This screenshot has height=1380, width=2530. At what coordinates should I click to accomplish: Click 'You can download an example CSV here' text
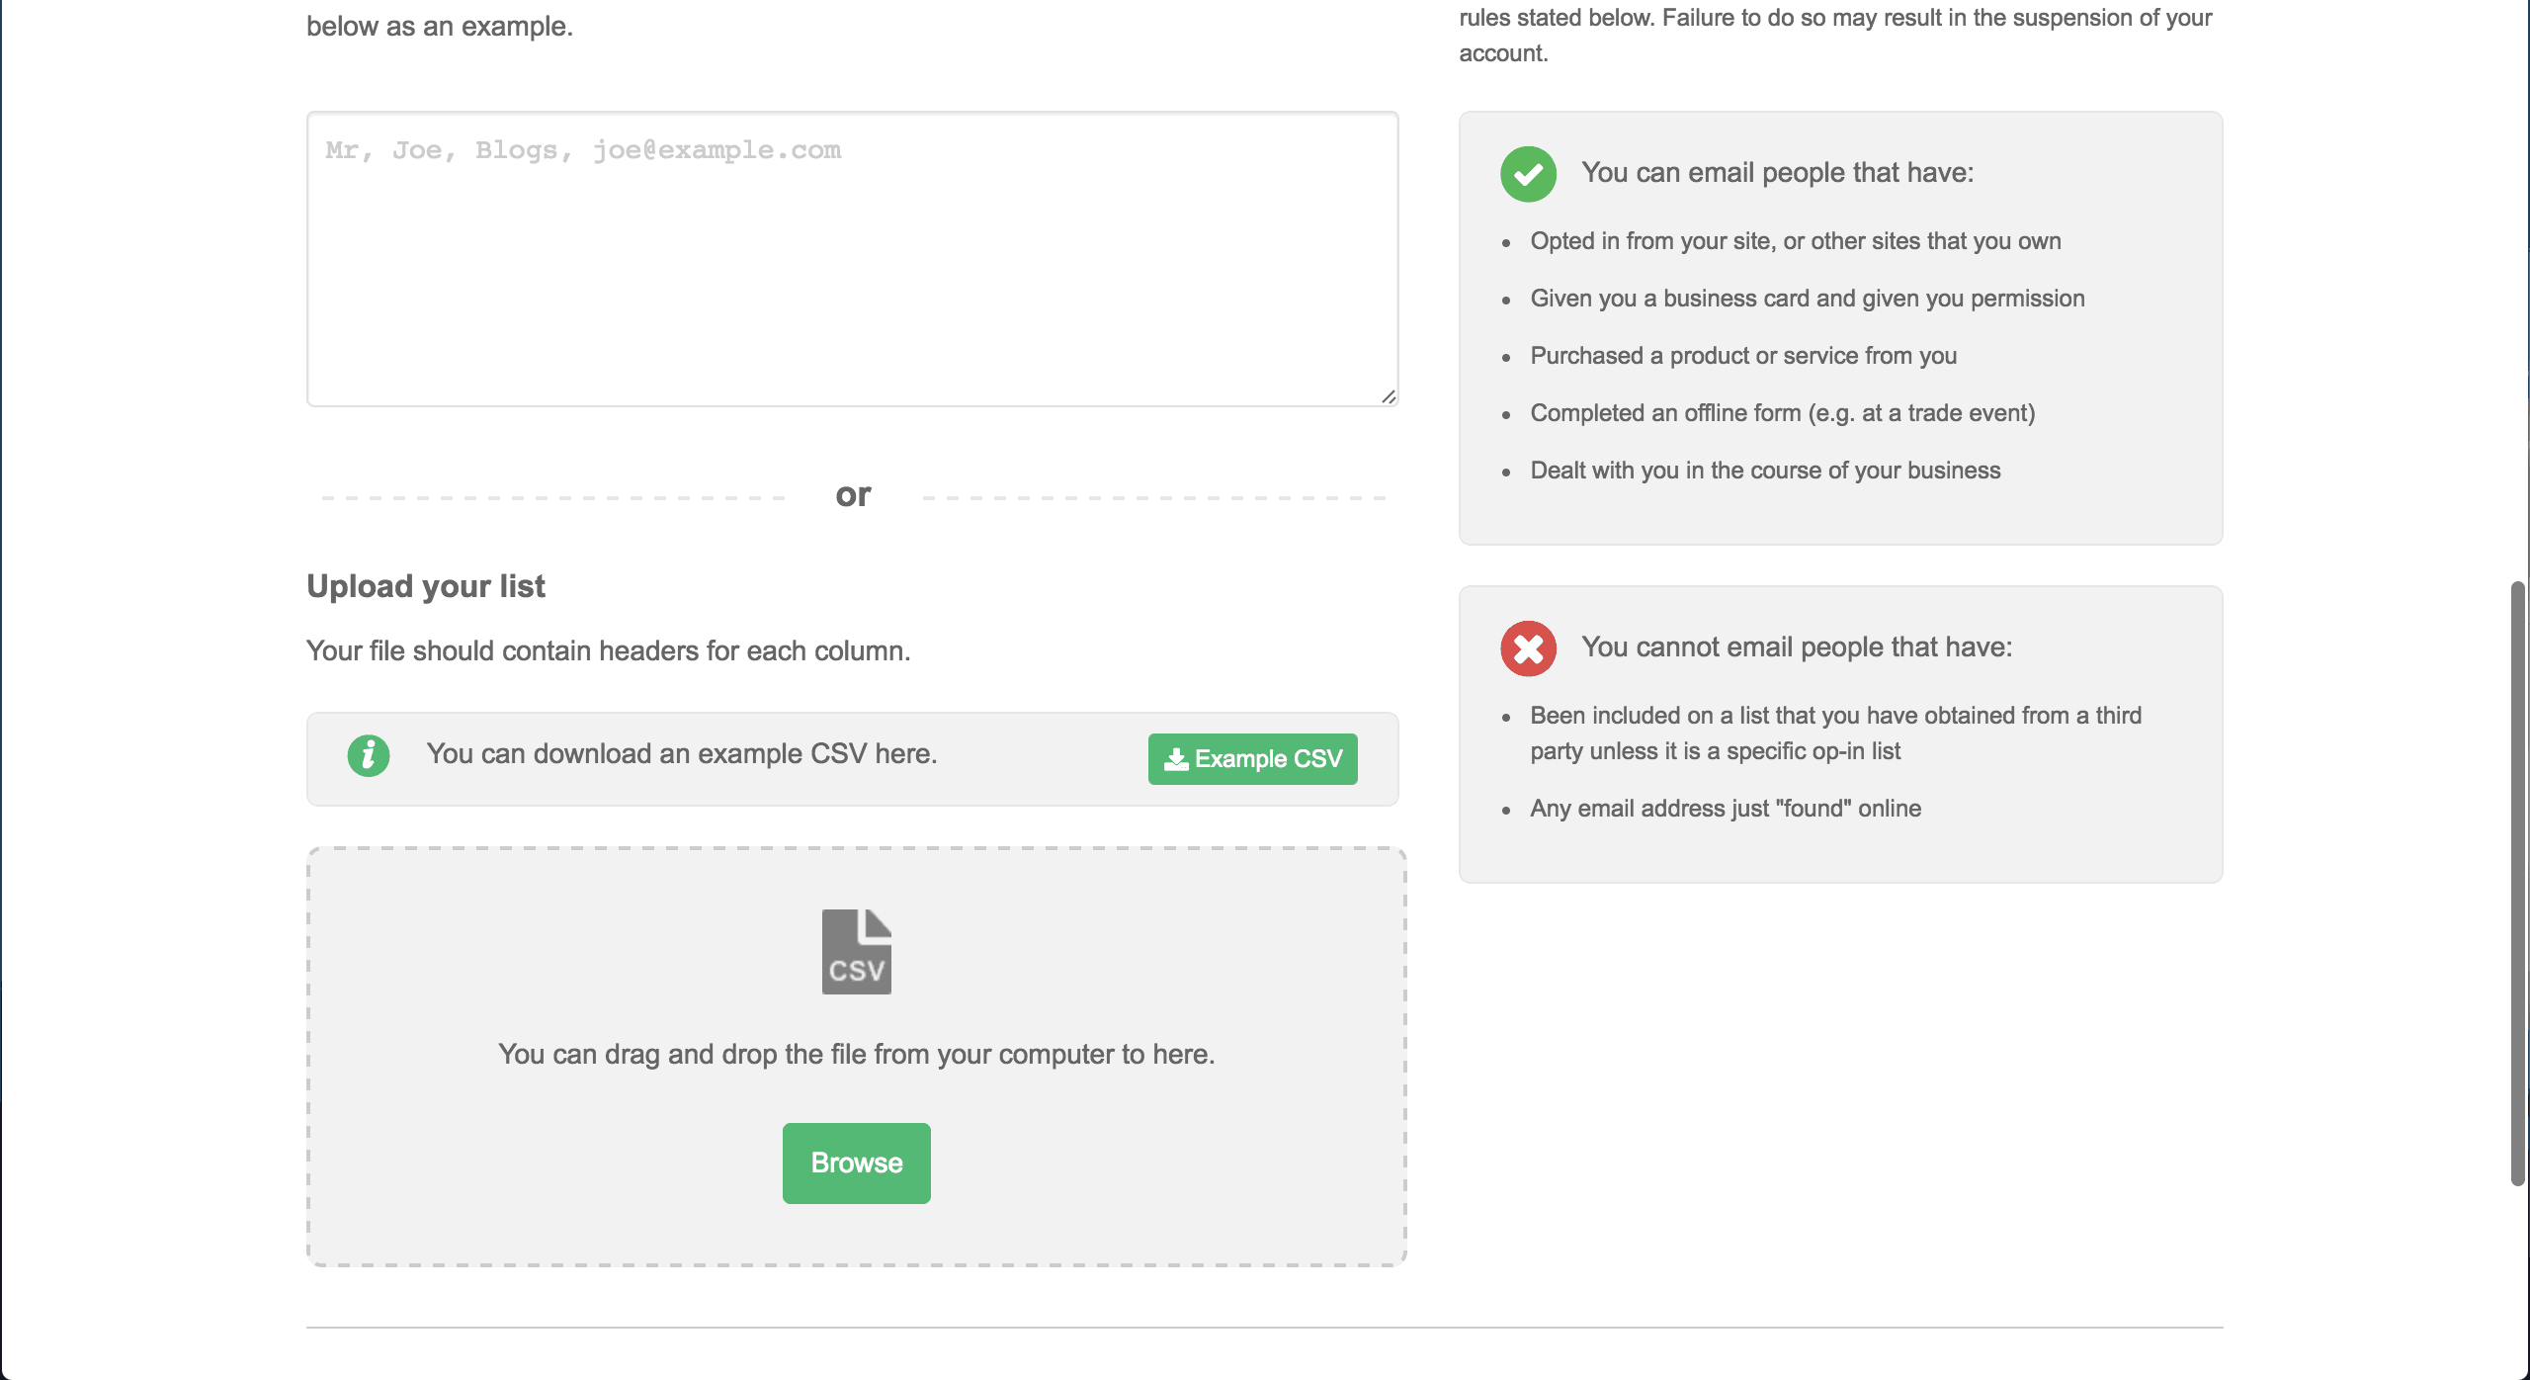pyautogui.click(x=682, y=753)
